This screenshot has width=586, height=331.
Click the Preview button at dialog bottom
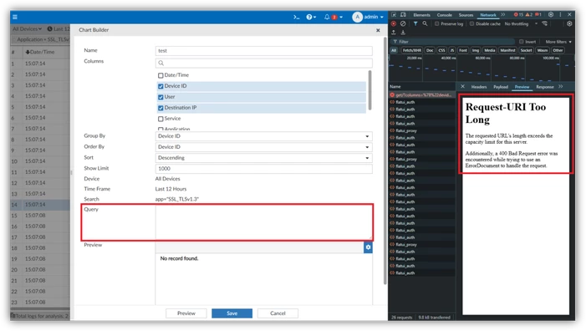pyautogui.click(x=186, y=313)
